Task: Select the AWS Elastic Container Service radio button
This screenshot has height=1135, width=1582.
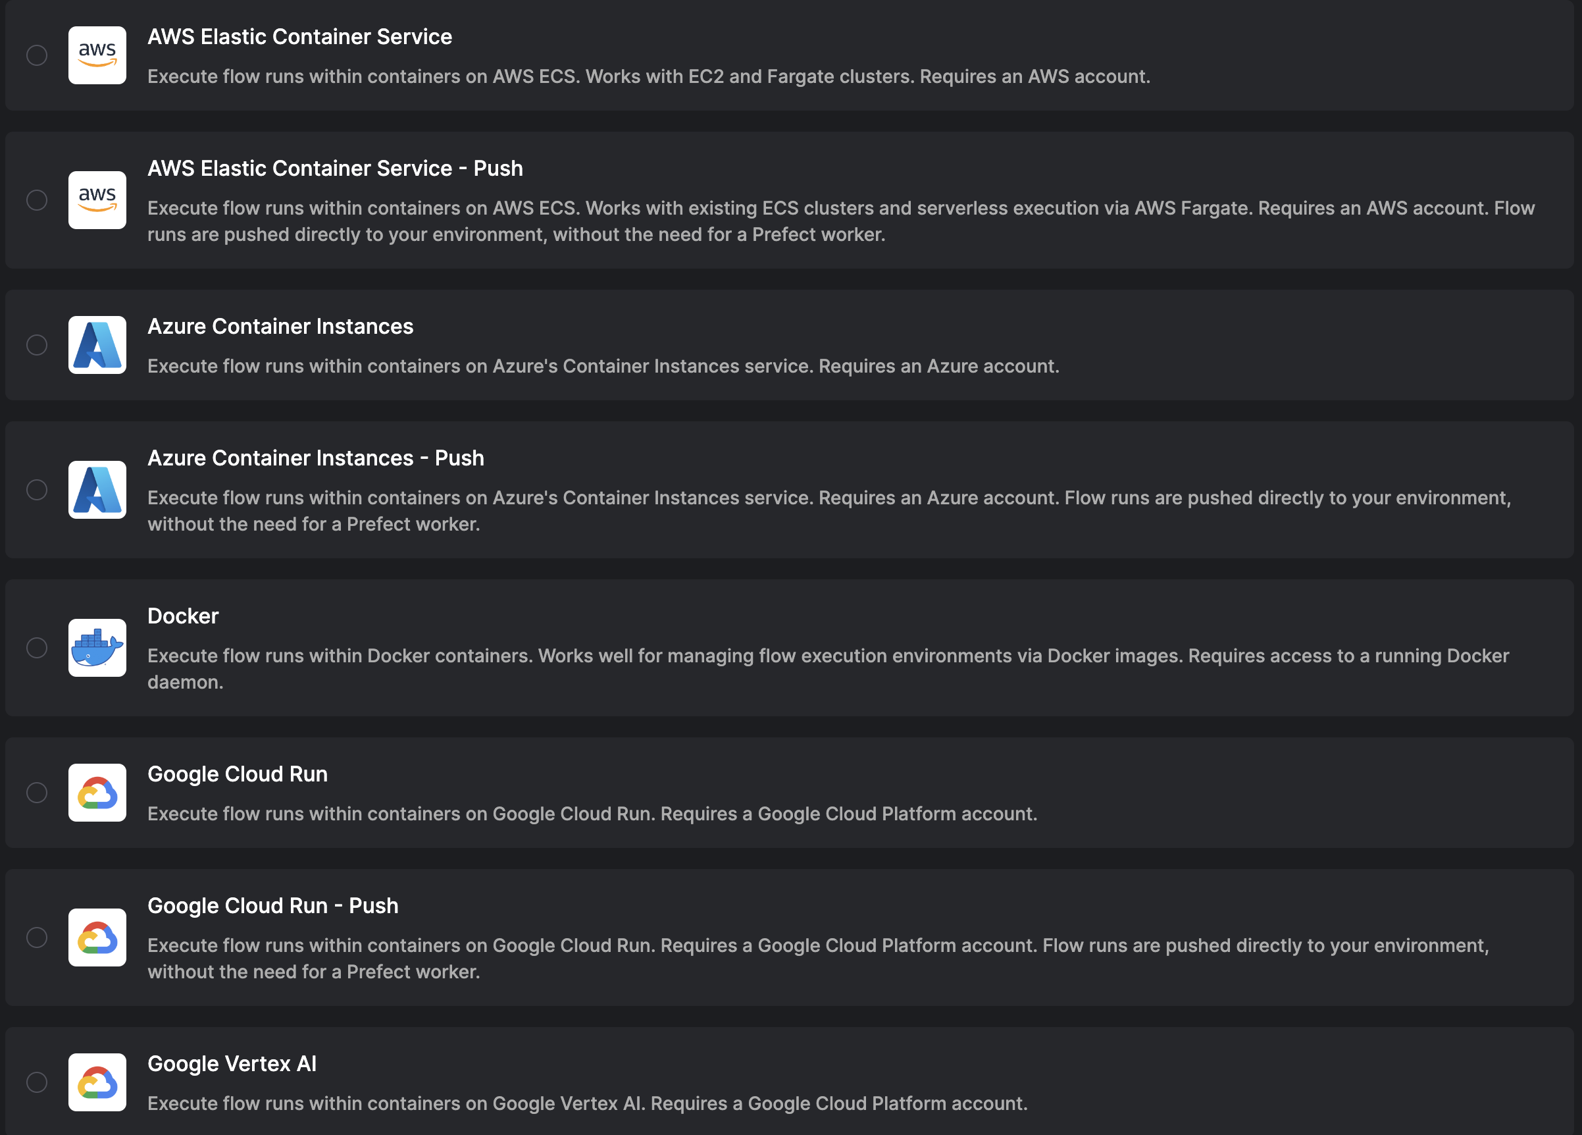Action: (37, 55)
